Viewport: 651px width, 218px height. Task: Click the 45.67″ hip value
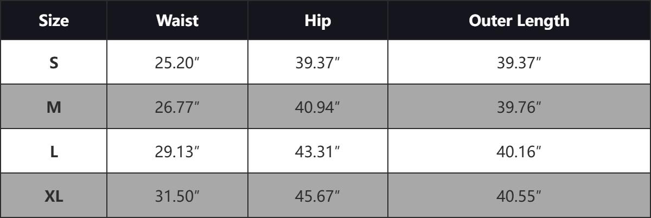tap(318, 196)
